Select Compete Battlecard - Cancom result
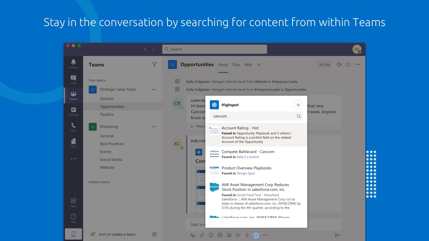Screen dimensions: 429x241 point(256,154)
